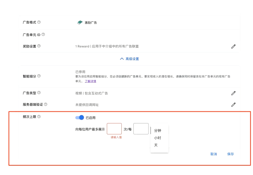Focus the impressions count input field

114,129
